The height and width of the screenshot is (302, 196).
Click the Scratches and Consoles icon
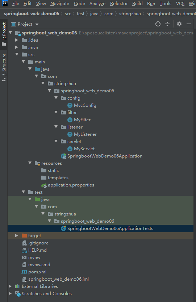tap(18, 294)
